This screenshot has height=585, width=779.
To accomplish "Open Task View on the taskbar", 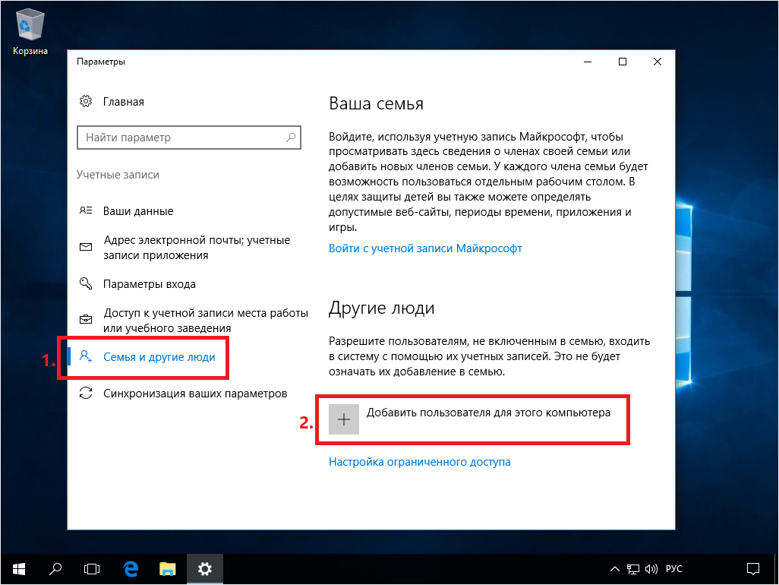I will [92, 568].
